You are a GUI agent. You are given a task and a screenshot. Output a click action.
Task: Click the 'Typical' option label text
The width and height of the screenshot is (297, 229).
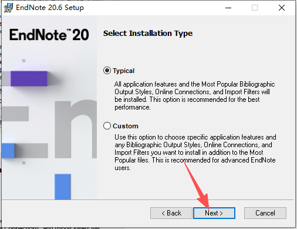(124, 71)
